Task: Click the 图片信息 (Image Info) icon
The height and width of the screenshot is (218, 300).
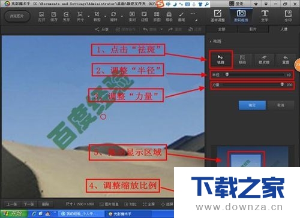Action: point(109,204)
